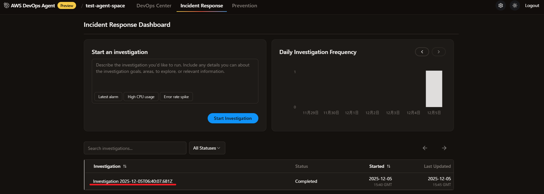Click Started time 15:40 GMT
Image resolution: width=544 pixels, height=194 pixels.
coord(383,185)
